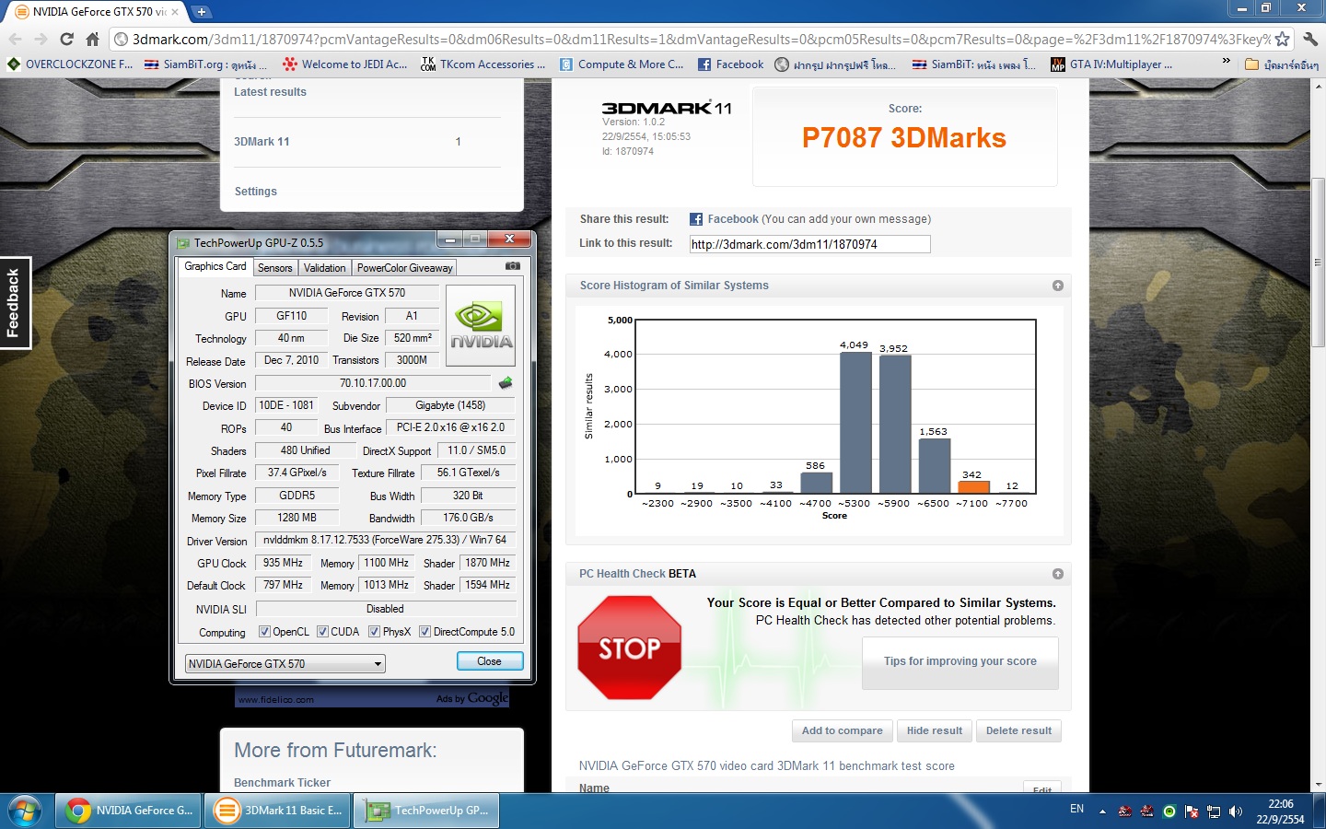Viewport: 1326px width, 829px height.
Task: Switch to the Validation tab
Action: pyautogui.click(x=324, y=268)
